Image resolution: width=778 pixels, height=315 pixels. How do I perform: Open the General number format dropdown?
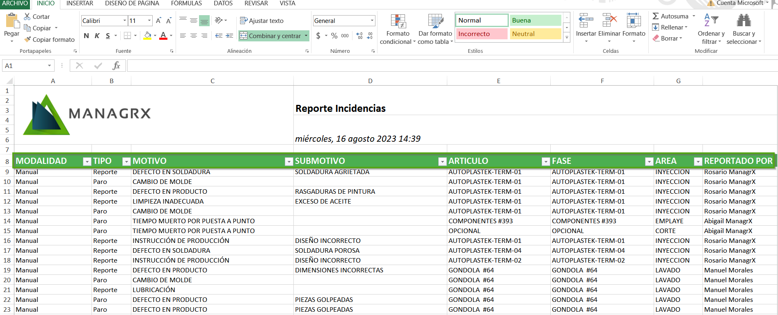pyautogui.click(x=372, y=21)
